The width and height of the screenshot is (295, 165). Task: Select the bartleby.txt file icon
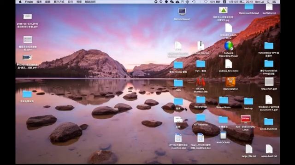[269, 7]
